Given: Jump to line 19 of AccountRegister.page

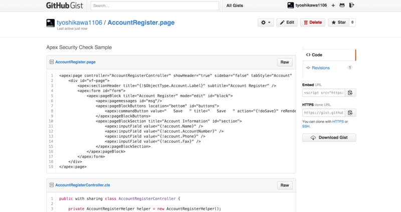Looking at the screenshot, I should click(x=51, y=167).
